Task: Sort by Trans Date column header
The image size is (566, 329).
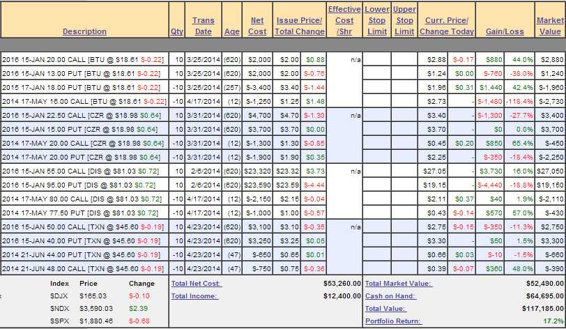Action: (x=203, y=26)
